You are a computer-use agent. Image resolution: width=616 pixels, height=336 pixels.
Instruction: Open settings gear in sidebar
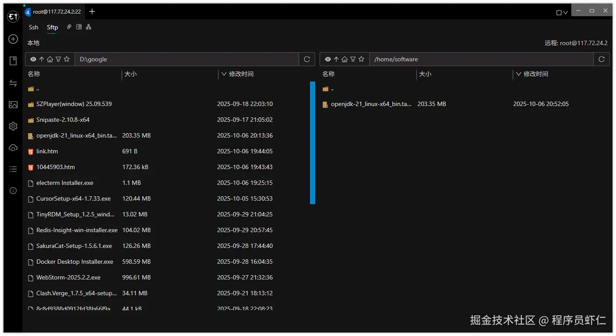(13, 126)
